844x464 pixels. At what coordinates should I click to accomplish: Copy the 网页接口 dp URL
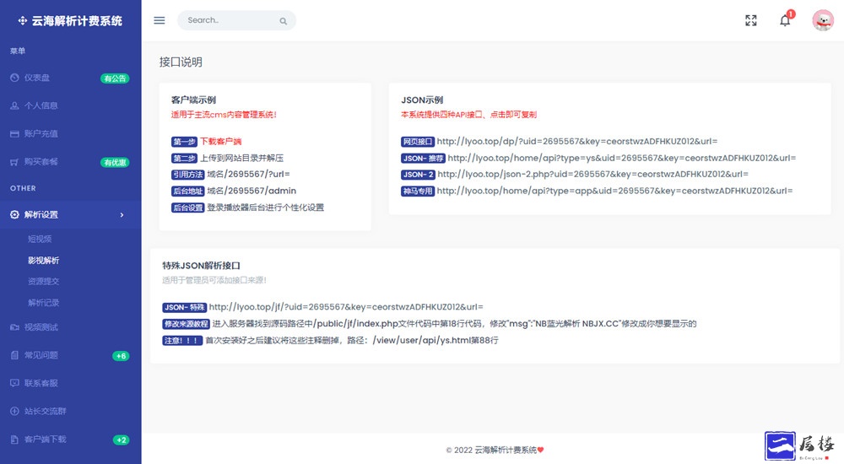[x=577, y=141]
